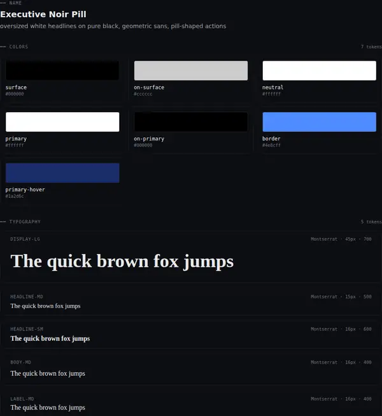The width and height of the screenshot is (382, 416).
Task: Pick the navy primary-hover color swatch
Action: click(x=62, y=173)
